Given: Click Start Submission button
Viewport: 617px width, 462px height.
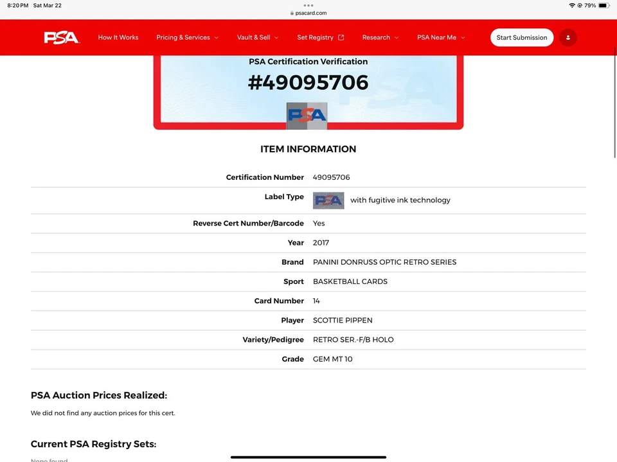Looking at the screenshot, I should (x=522, y=37).
